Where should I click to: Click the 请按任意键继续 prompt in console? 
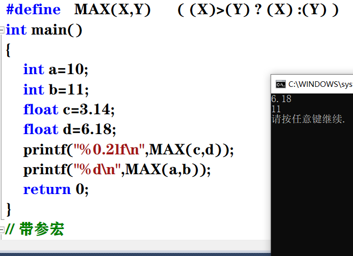(308, 119)
